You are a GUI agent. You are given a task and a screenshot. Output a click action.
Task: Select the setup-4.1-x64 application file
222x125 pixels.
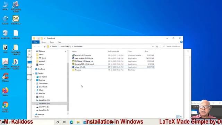pyautogui.click(x=80, y=67)
